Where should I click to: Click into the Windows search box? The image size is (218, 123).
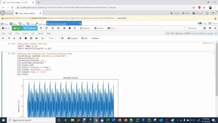[x=31, y=120]
